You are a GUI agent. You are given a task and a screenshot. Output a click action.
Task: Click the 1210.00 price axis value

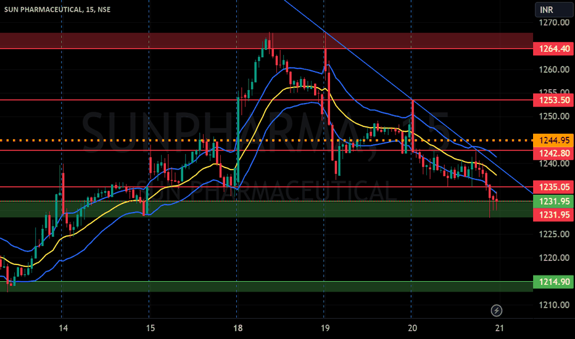(x=554, y=305)
